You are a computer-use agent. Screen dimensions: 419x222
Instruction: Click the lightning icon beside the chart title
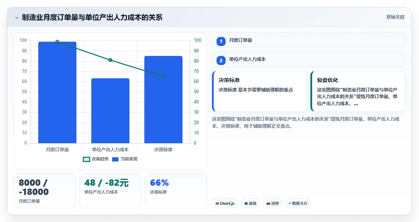point(17,18)
